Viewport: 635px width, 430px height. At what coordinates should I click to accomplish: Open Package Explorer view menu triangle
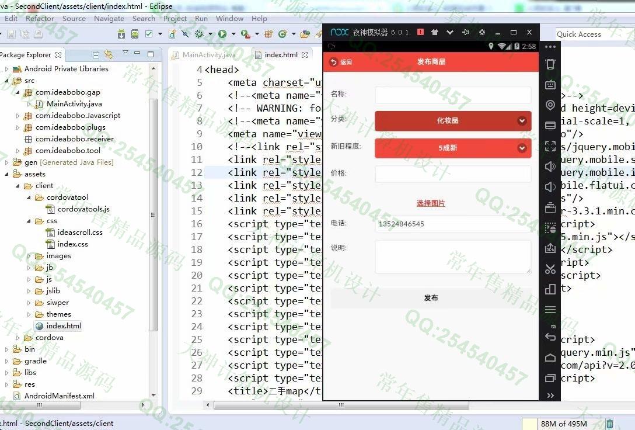pyautogui.click(x=125, y=52)
